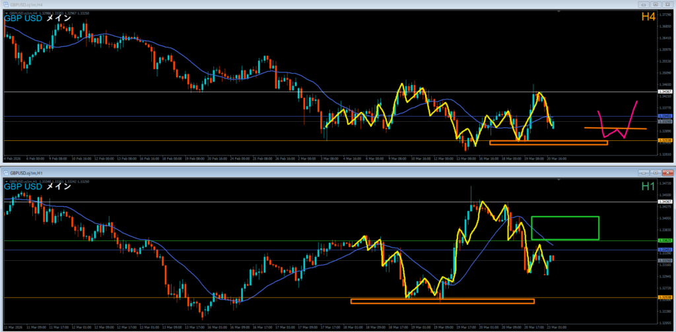Click the chart icon in the GBPUSD H1 window title bar
The height and width of the screenshot is (332, 676).
click(x=5, y=173)
